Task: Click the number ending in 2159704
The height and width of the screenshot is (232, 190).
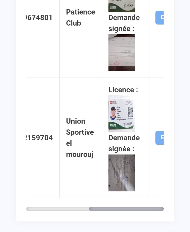Action: coord(40,138)
